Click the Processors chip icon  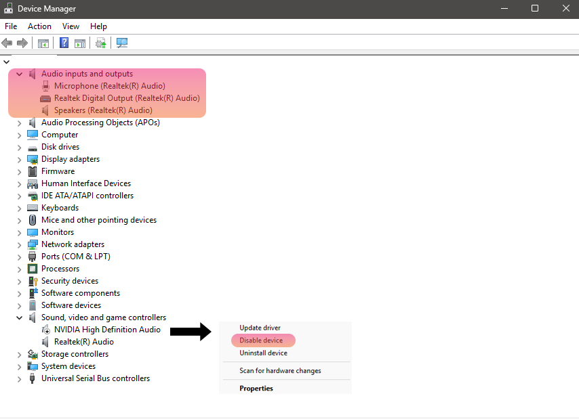[33, 269]
